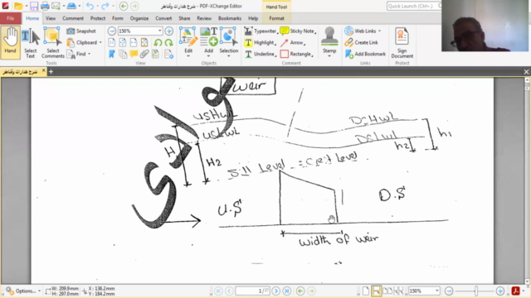Open the Selection objects tool
531x298 pixels.
229,42
